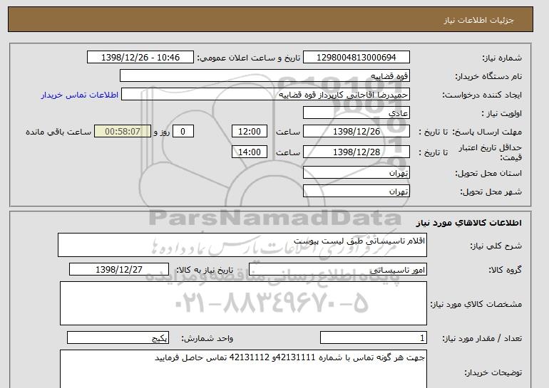
Task: Click the label تاریخ و ساعت اعلان عمومی
Action: click(249, 58)
